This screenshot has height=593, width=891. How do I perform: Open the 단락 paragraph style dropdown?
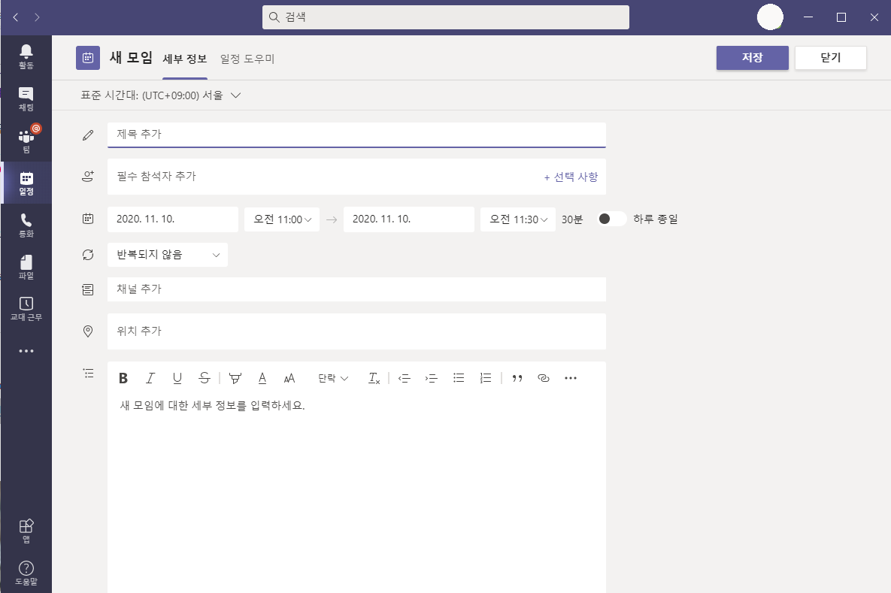333,378
